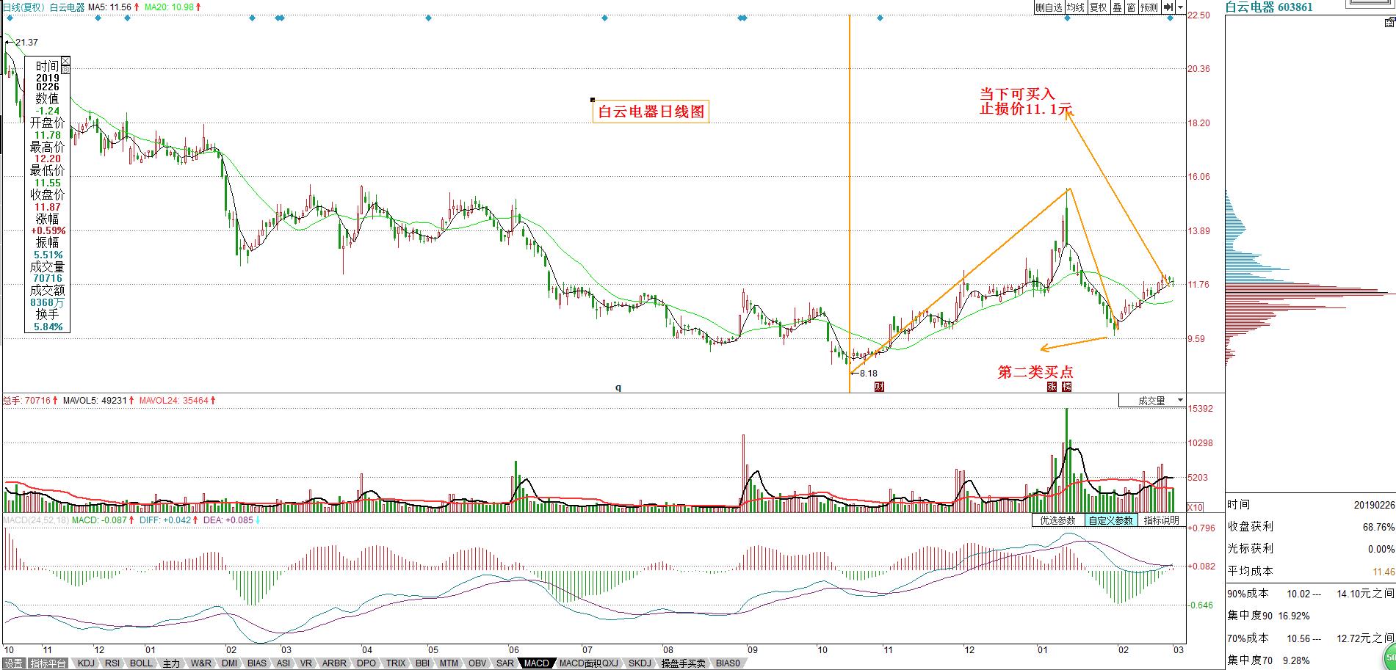Image resolution: width=1396 pixels, height=670 pixels.
Task: Click the DEA: +0.085 value label
Action: pos(228,520)
